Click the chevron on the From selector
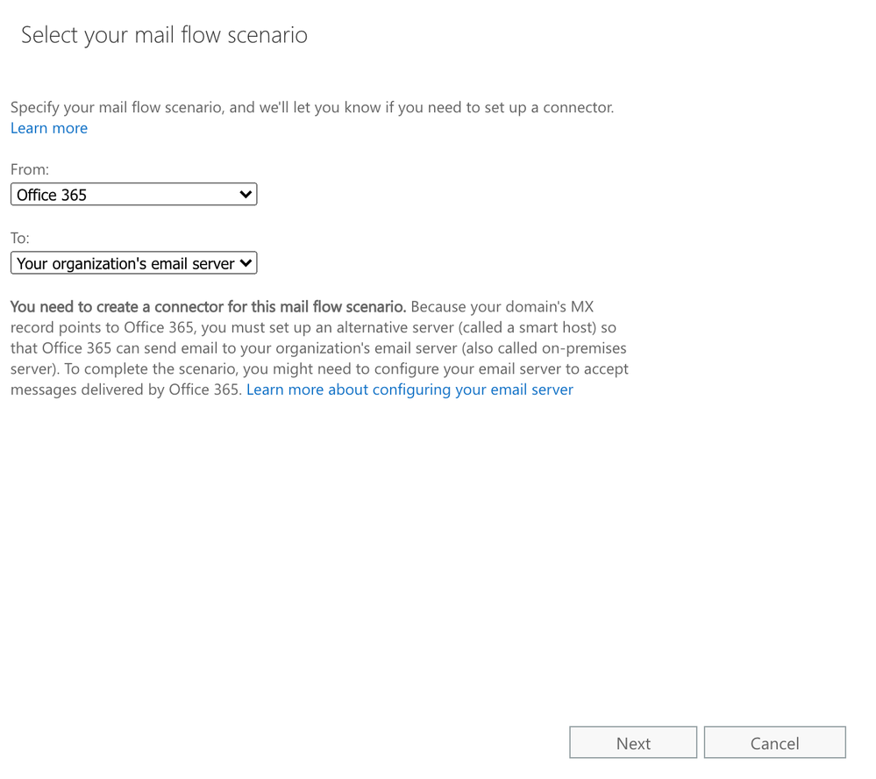Viewport: 876px width, 779px height. (246, 194)
